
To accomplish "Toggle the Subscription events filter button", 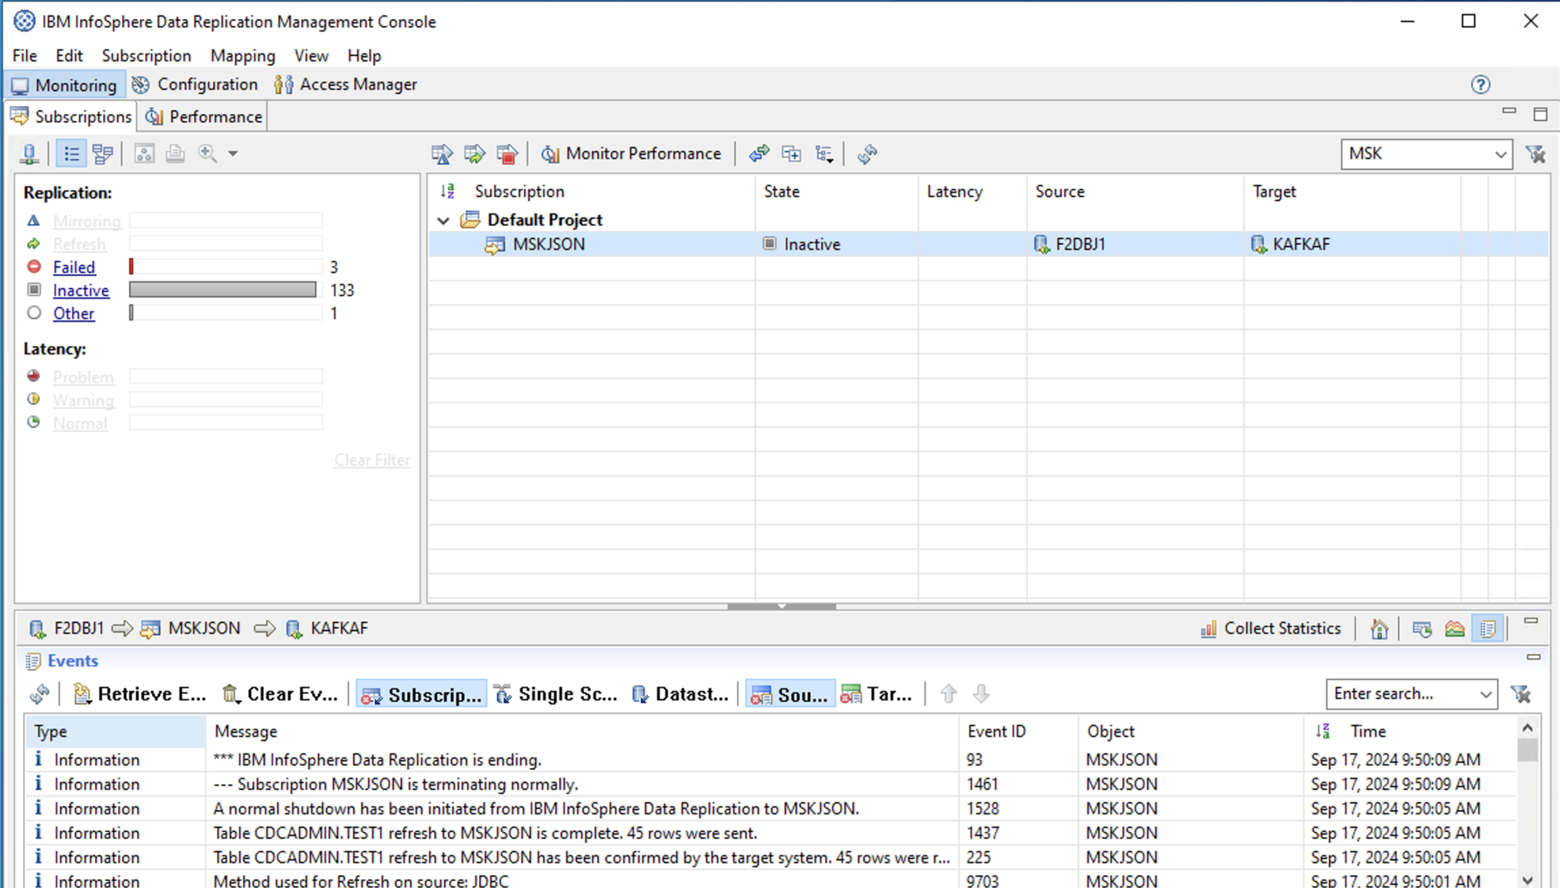I will pyautogui.click(x=421, y=694).
